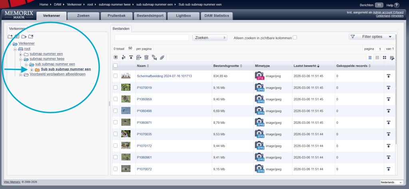This screenshot has width=409, height=189.
Task: Click the delete folder icon in Verkenner
Action: click(x=31, y=37)
